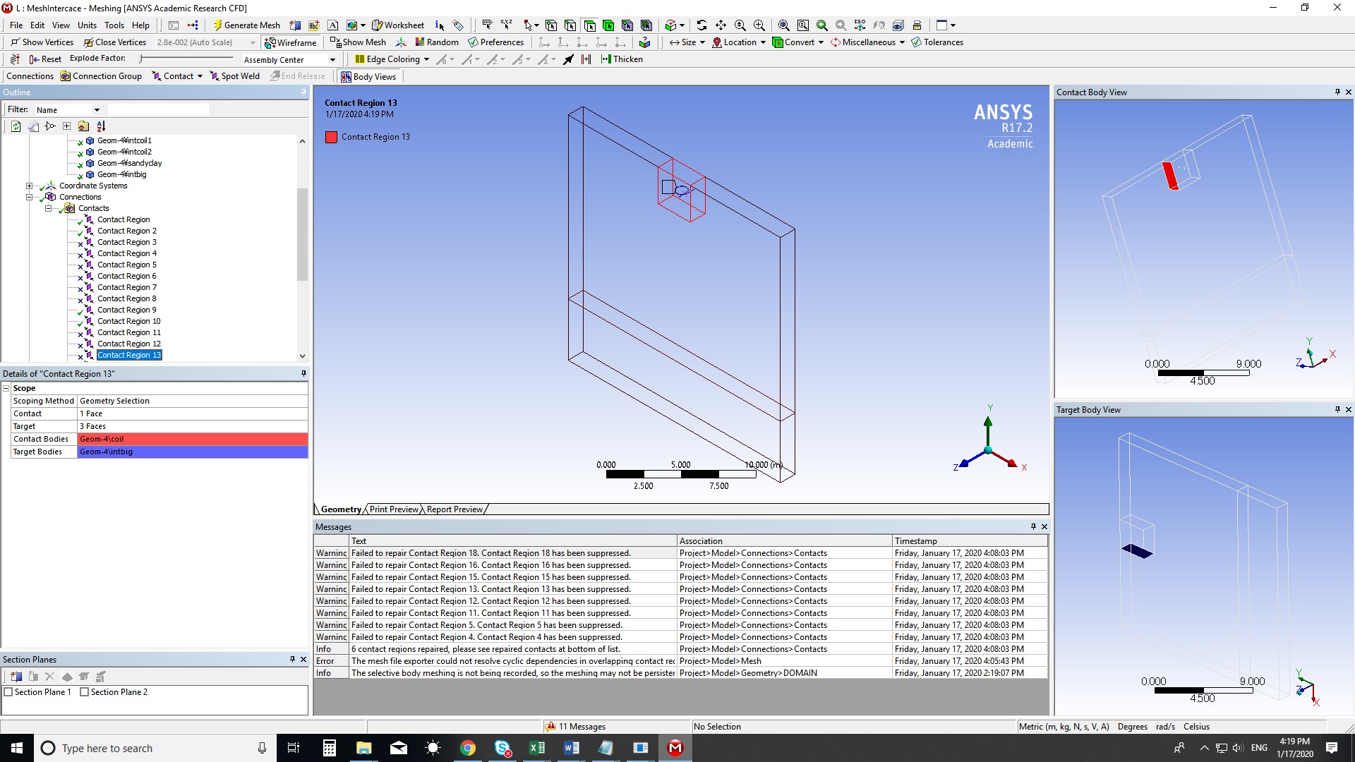Select the Rotate view tool
The width and height of the screenshot is (1355, 762).
coord(701,25)
